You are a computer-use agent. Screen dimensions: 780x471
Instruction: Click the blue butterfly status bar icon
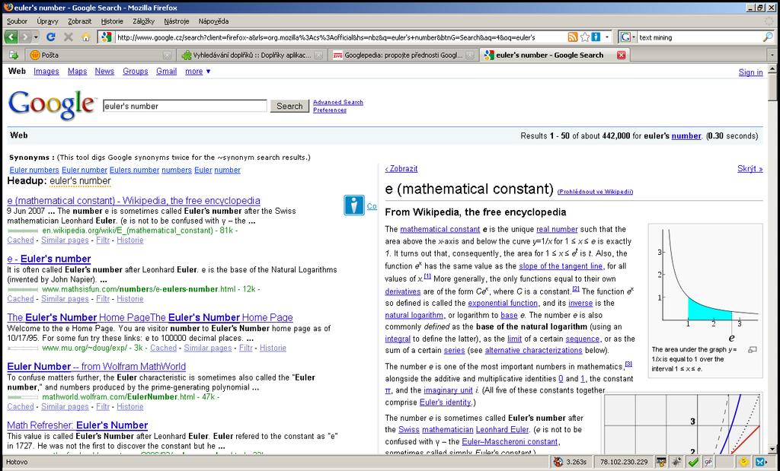[x=761, y=462]
